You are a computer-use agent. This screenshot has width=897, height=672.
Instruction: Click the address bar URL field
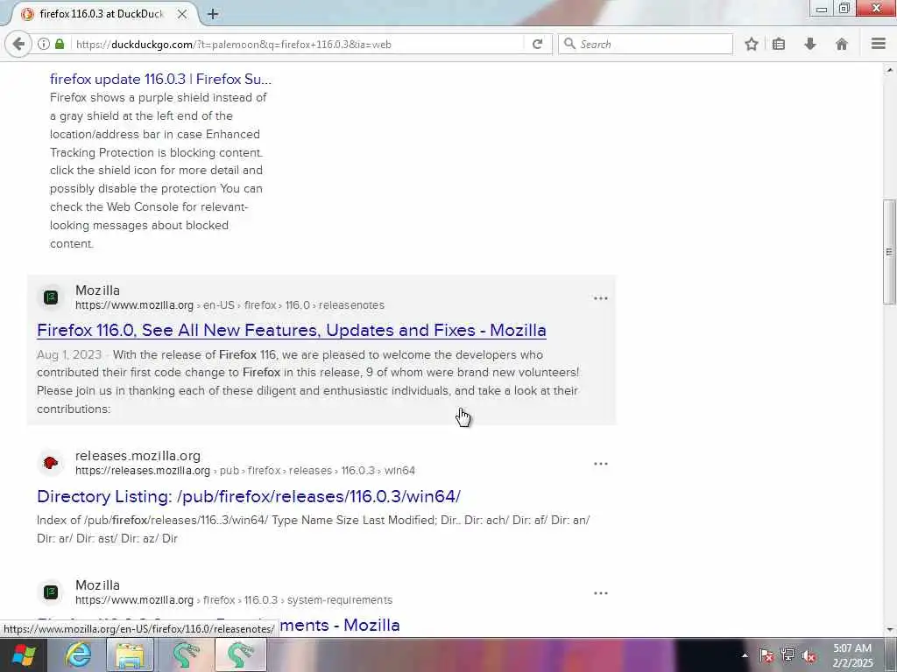pos(298,44)
